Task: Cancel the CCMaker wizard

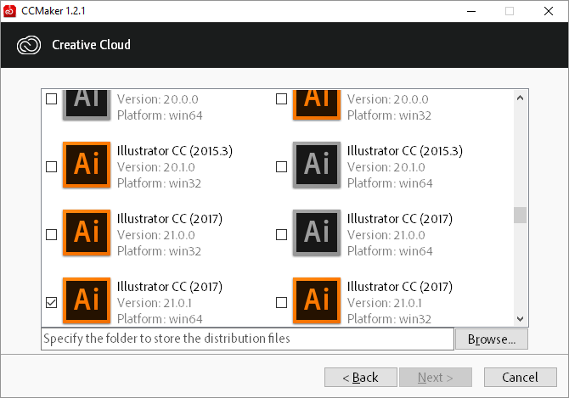Action: (521, 378)
